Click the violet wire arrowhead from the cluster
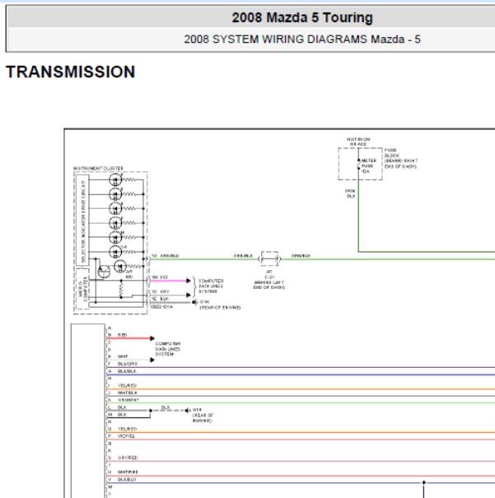The width and height of the screenshot is (495, 498). click(x=189, y=281)
